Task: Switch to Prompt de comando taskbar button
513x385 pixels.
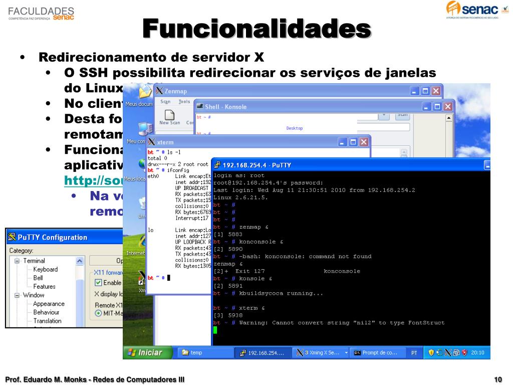Action: 378,352
